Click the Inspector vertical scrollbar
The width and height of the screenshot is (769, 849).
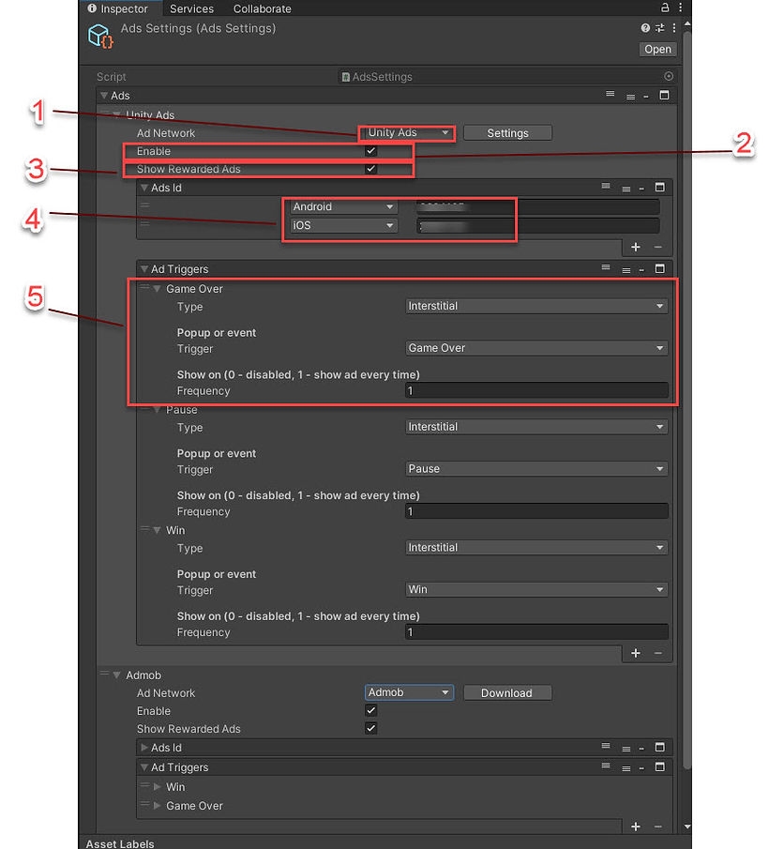[686, 375]
